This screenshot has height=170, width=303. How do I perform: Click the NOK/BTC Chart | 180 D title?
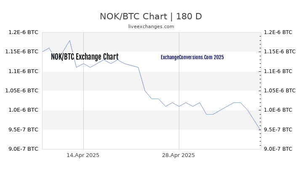[151, 16]
